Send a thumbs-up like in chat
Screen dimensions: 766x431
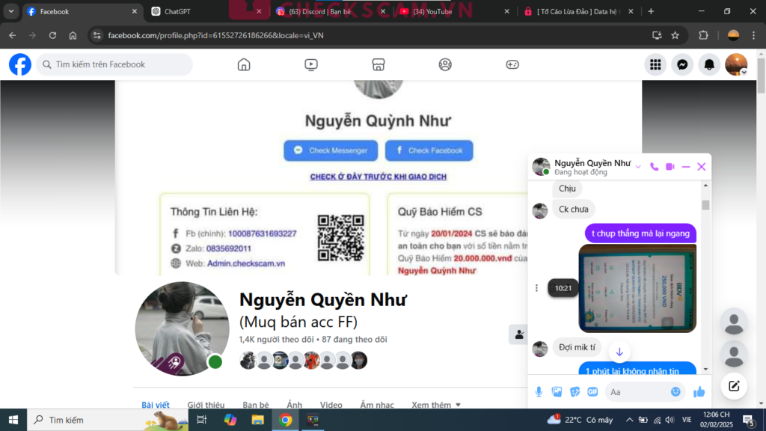click(x=699, y=391)
